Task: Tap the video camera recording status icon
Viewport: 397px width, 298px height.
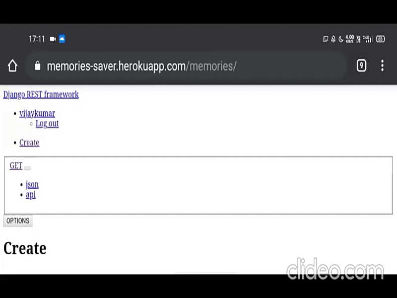Action: pos(53,39)
